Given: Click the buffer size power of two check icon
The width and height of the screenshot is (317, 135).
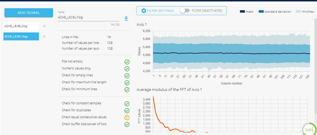Looking at the screenshot, I should coord(127,124).
